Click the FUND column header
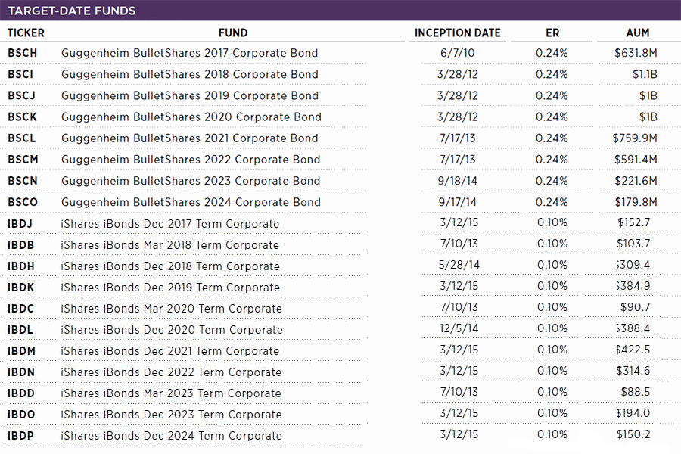Viewport: 681px width, 454px height. point(233,33)
